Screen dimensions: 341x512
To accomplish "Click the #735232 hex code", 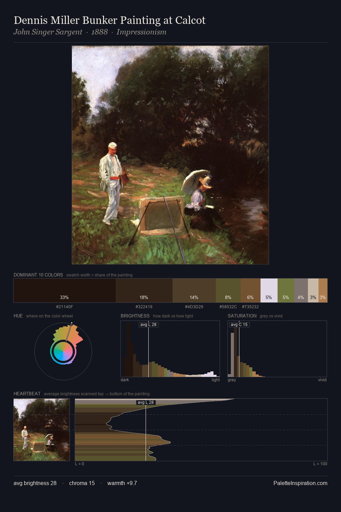I will pos(250,307).
